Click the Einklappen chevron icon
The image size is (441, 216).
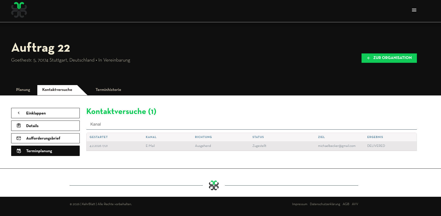19,113
